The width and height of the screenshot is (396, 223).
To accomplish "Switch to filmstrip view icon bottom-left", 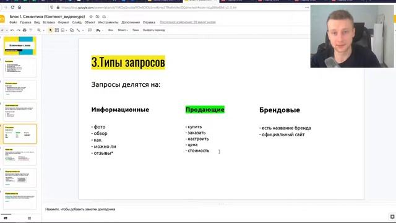I will point(6,218).
